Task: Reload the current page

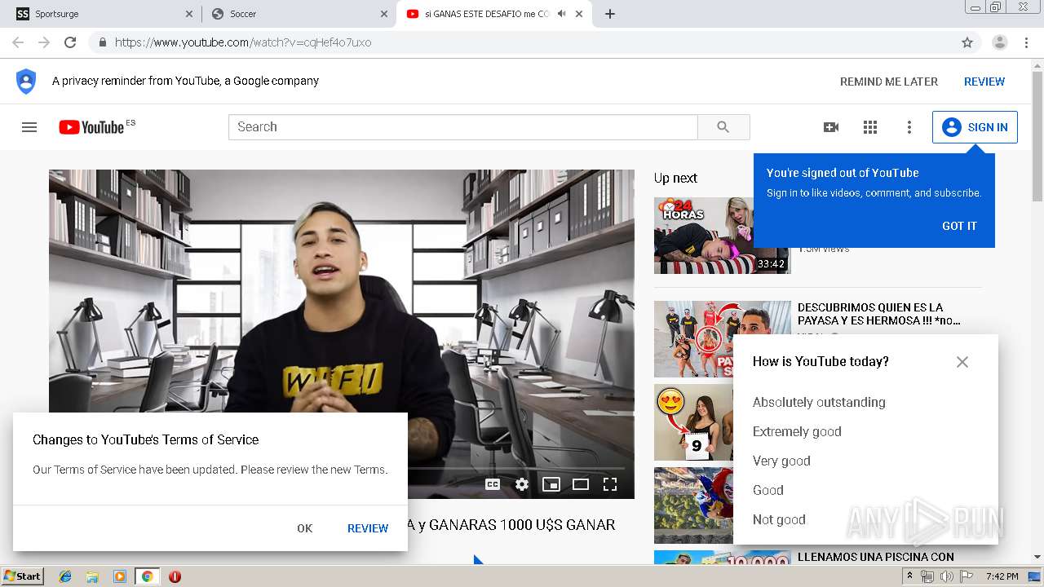Action: point(70,42)
